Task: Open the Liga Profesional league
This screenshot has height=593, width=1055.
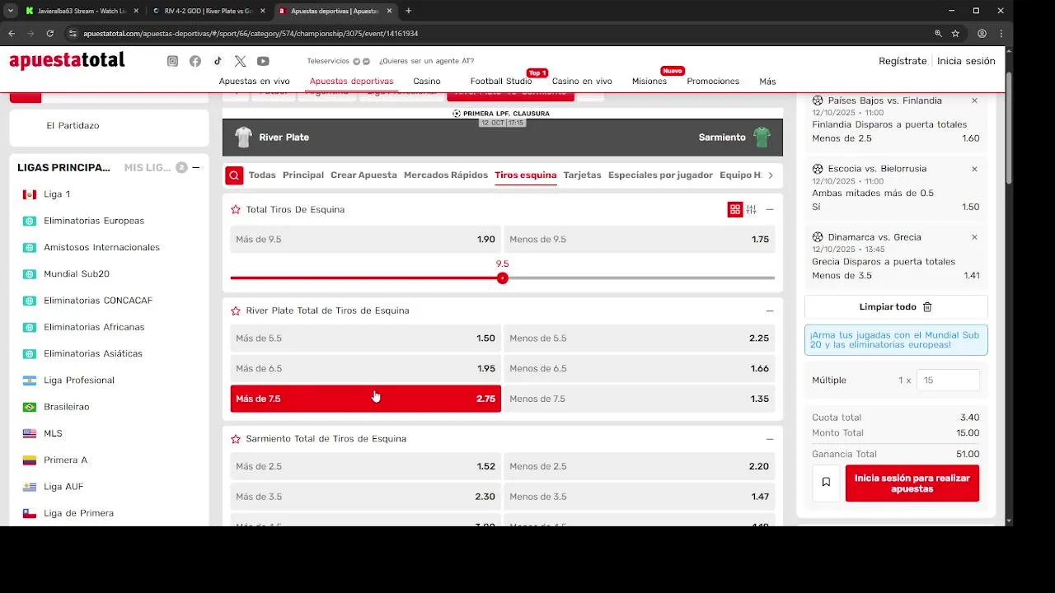Action: pos(79,381)
